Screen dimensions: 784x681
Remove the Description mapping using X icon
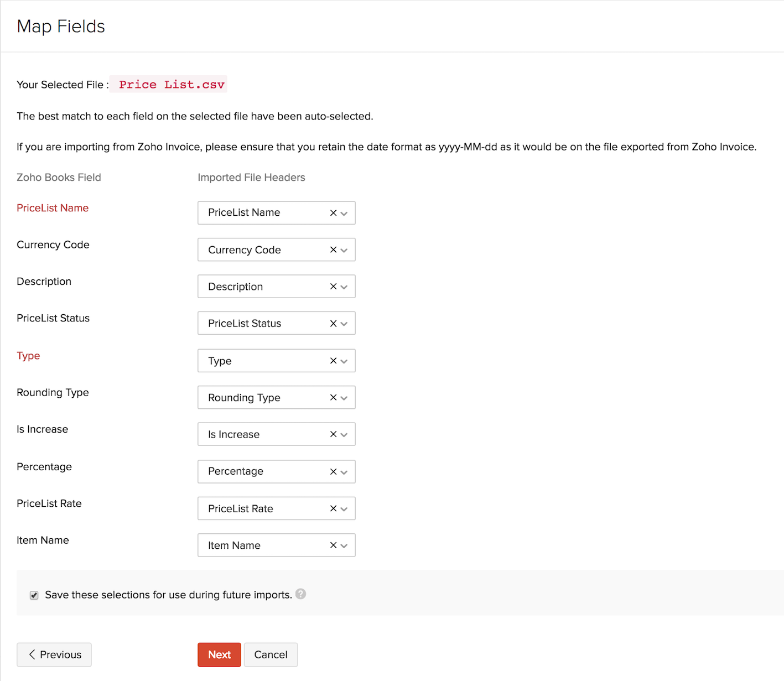[333, 287]
